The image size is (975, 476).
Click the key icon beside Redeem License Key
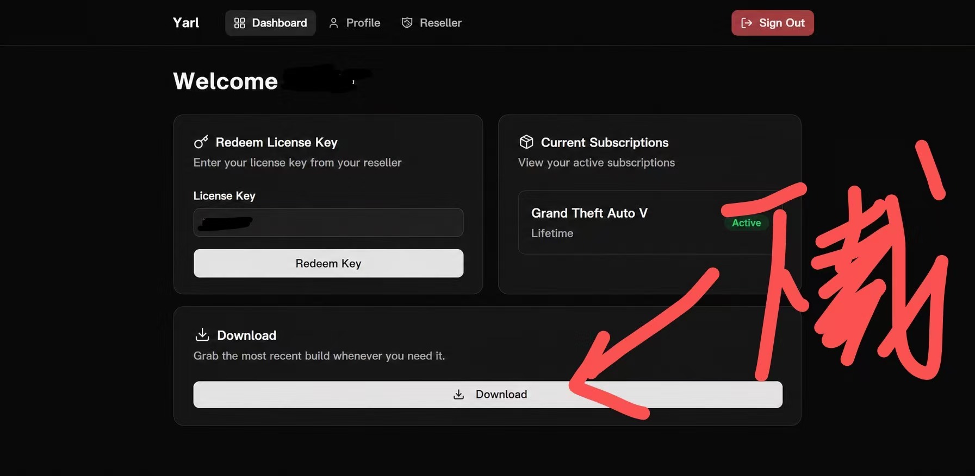tap(201, 142)
